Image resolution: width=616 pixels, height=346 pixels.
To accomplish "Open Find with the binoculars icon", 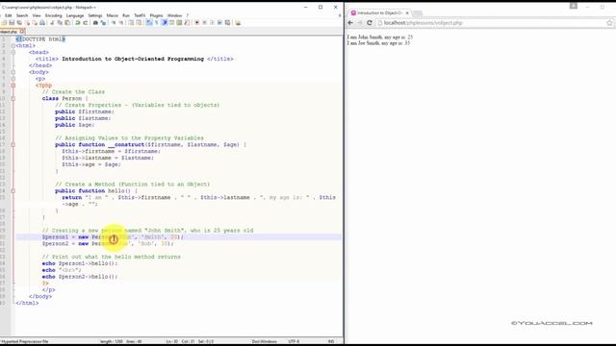I will (x=95, y=23).
